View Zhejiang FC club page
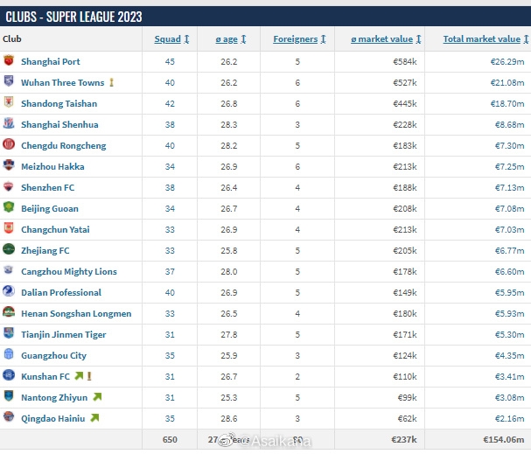 click(x=45, y=250)
